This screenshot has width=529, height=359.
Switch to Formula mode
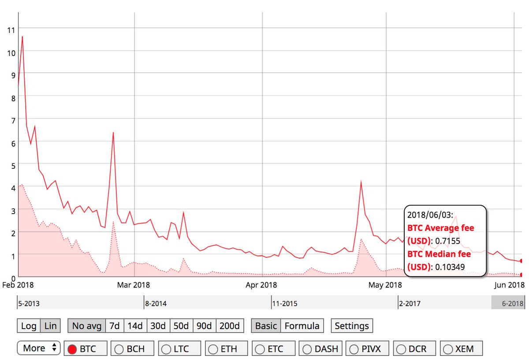point(302,326)
